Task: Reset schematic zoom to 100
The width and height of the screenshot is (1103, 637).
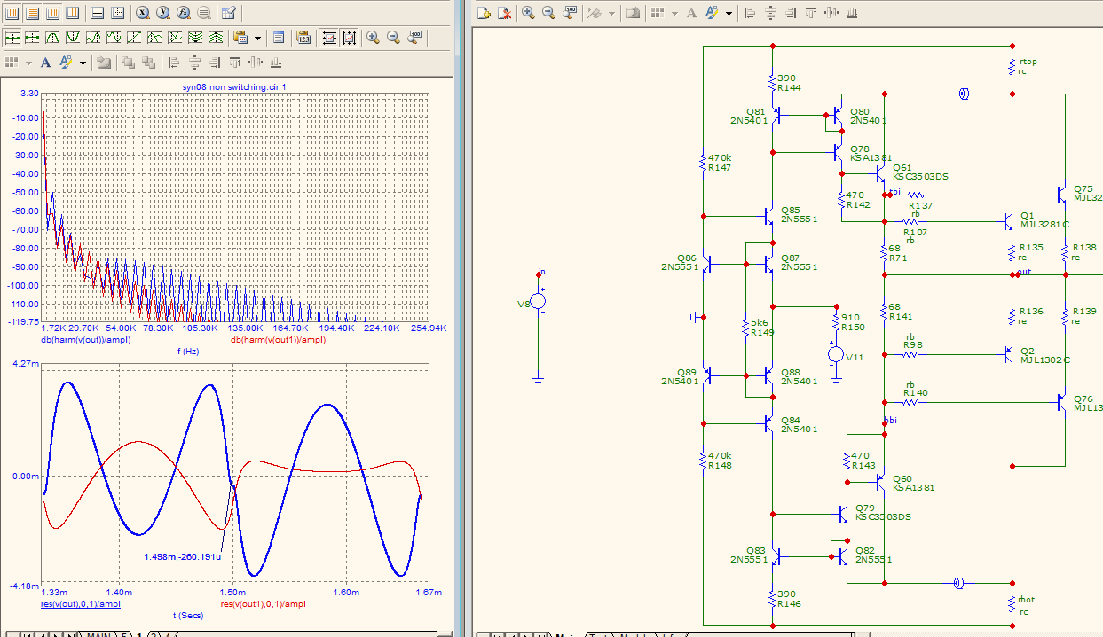Action: coord(570,13)
